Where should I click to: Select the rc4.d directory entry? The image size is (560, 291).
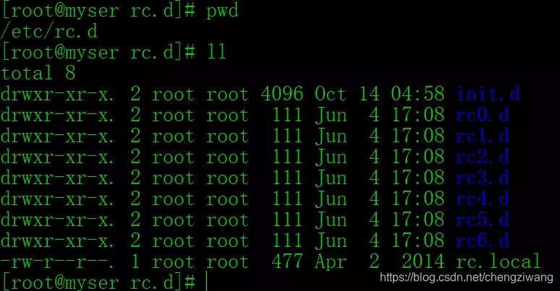[x=483, y=199]
